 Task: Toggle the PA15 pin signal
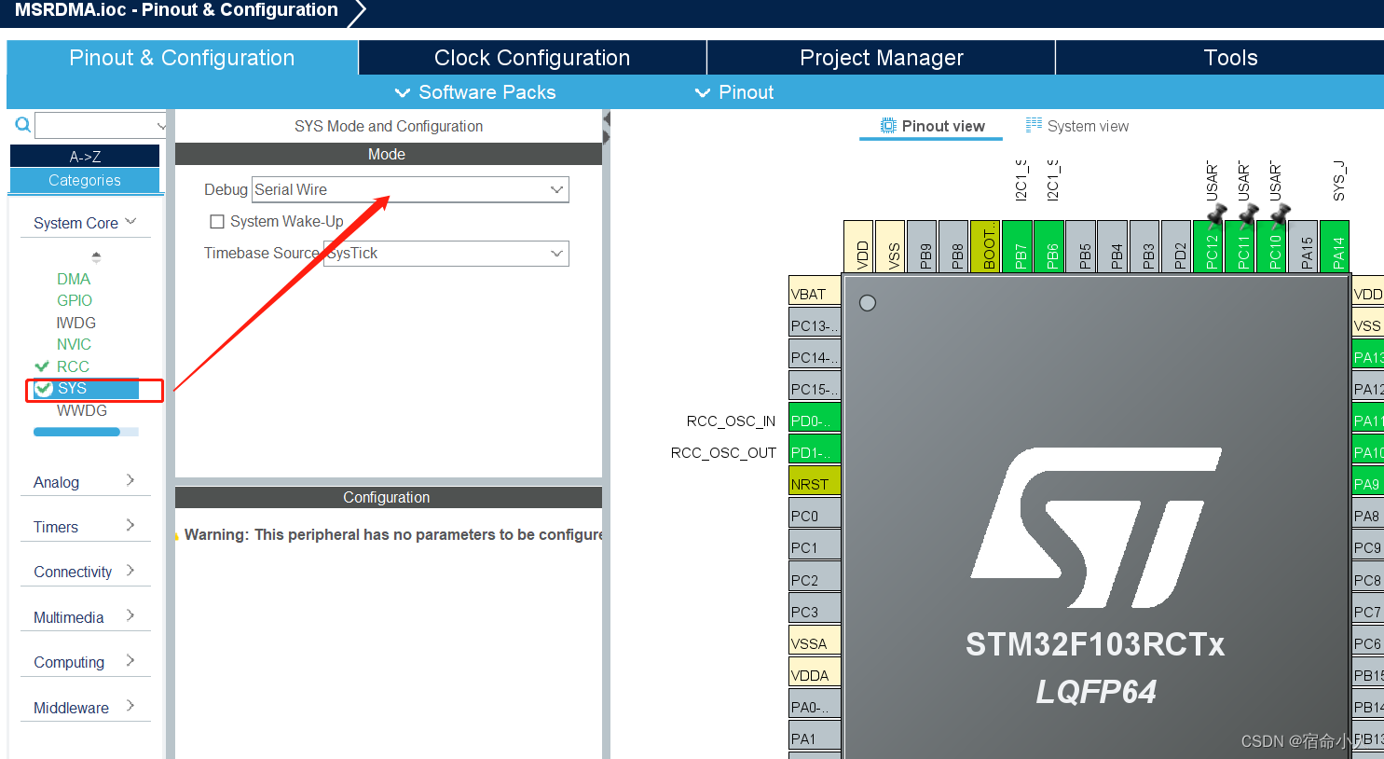click(1302, 245)
